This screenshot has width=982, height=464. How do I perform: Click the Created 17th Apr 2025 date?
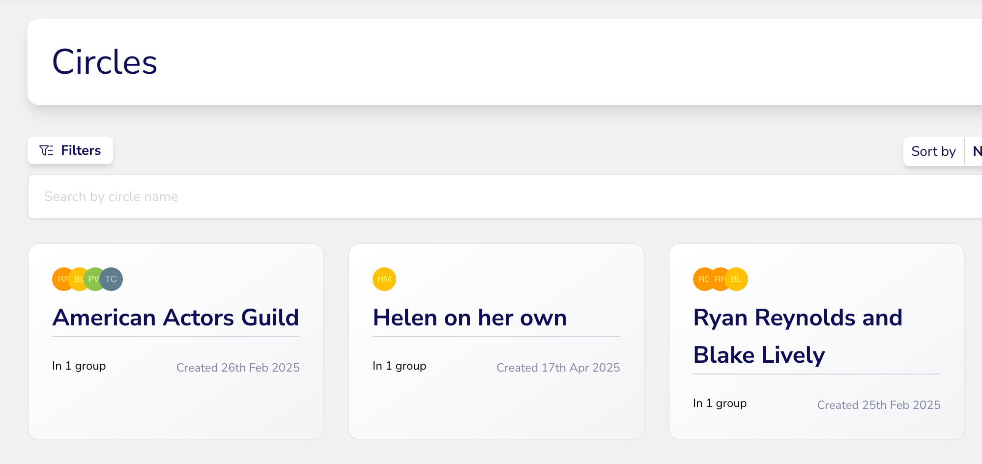[558, 368]
